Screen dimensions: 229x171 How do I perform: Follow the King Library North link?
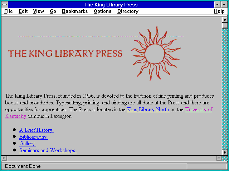pyautogui.click(x=148, y=109)
